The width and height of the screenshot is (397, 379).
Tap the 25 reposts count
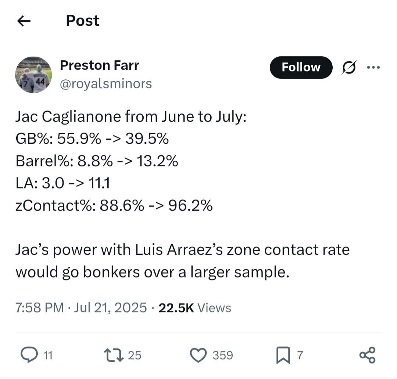(x=135, y=355)
